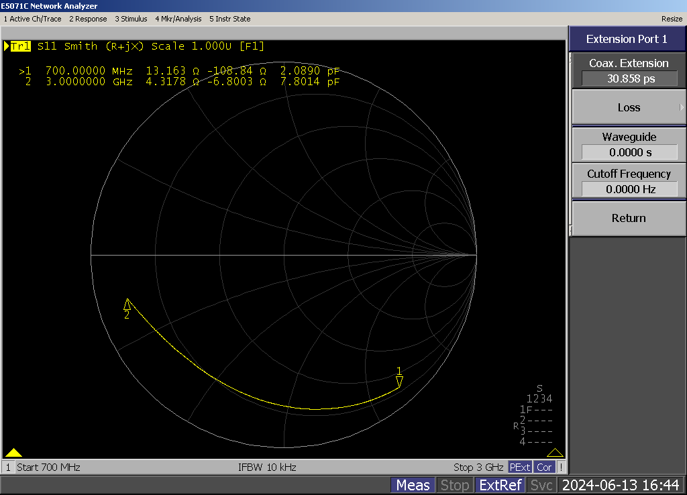Screen dimensions: 687x495
Task: Click the hollow stop-frequency triangle indicator
Action: click(556, 452)
